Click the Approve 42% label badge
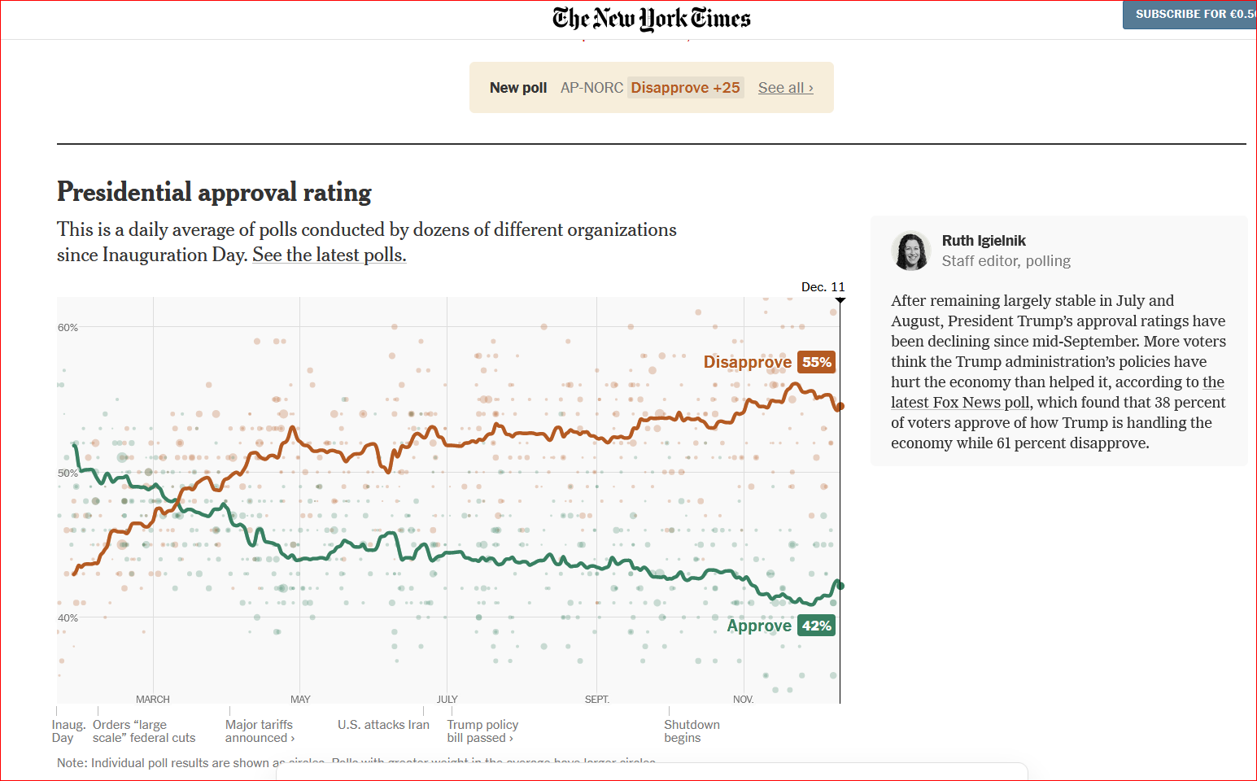The height and width of the screenshot is (781, 1257). [816, 626]
